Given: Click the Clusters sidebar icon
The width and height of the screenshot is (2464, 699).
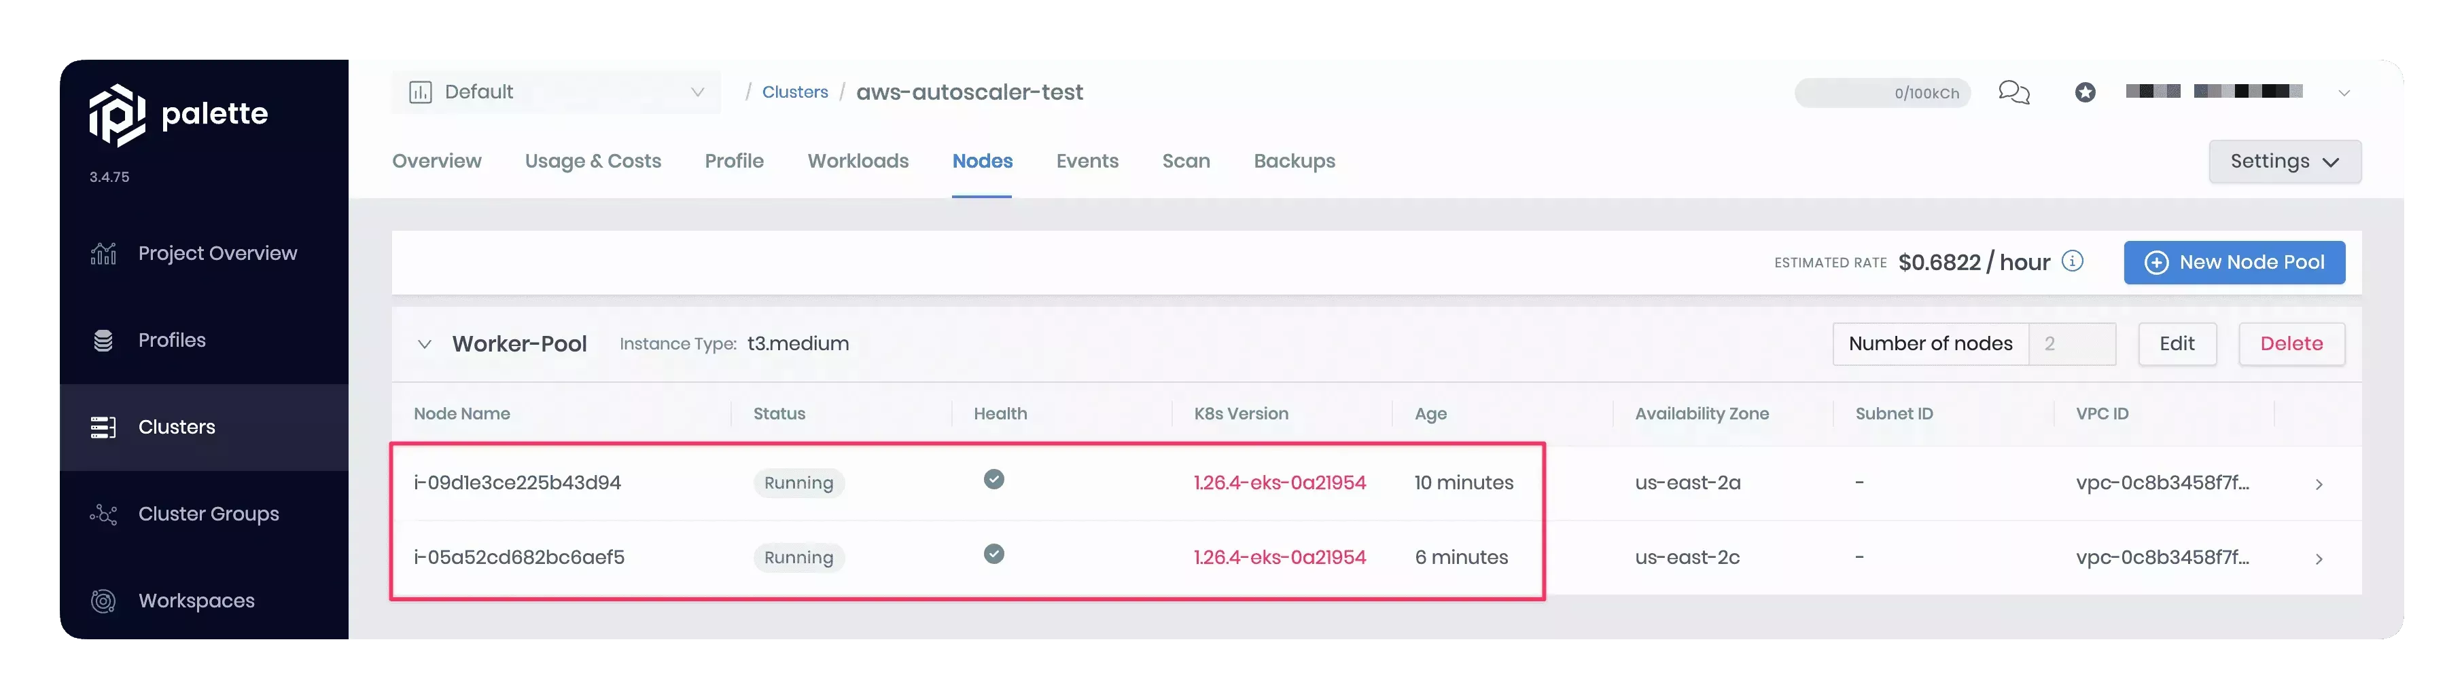Looking at the screenshot, I should pyautogui.click(x=103, y=427).
